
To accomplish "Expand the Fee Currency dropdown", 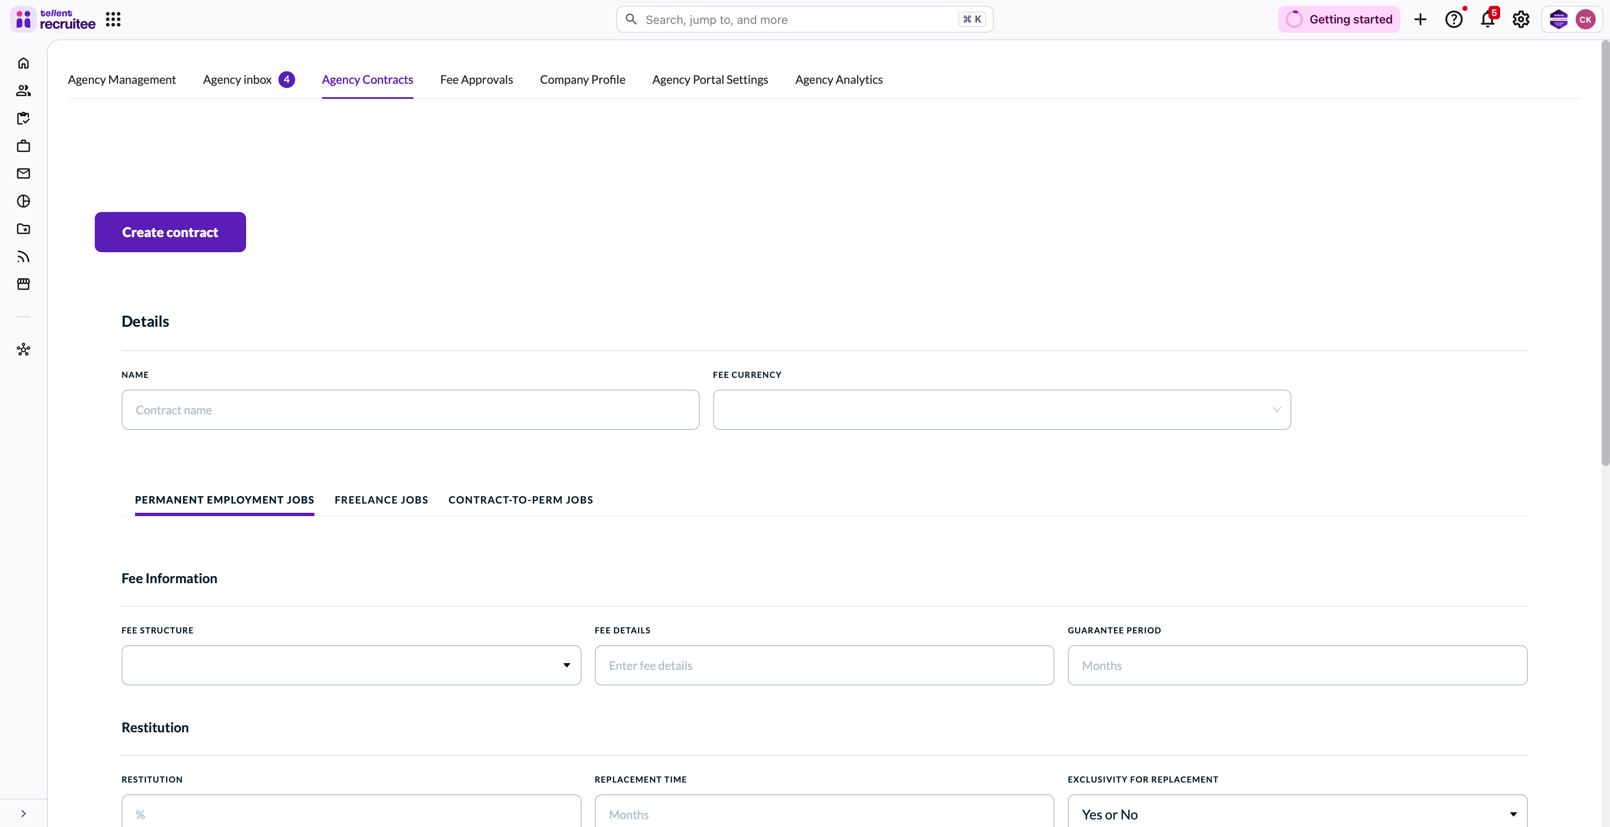I will click(1002, 410).
